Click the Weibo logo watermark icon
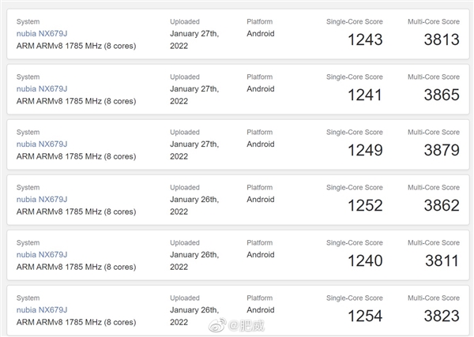This screenshot has height=337, width=474. 217,325
